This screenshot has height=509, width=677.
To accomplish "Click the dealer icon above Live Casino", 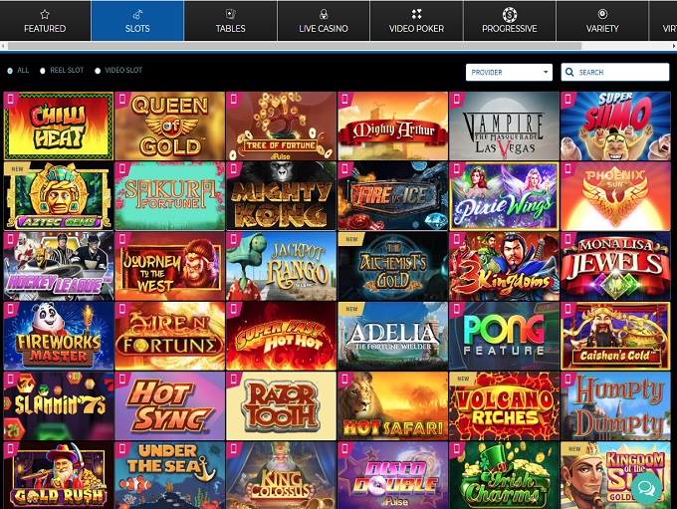I will pyautogui.click(x=324, y=14).
